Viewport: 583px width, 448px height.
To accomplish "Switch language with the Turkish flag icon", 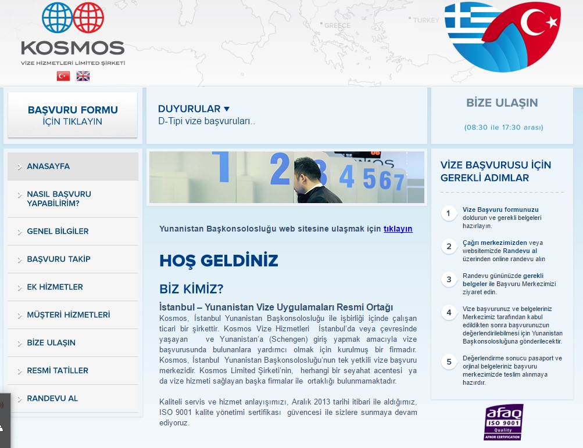I will coord(63,76).
